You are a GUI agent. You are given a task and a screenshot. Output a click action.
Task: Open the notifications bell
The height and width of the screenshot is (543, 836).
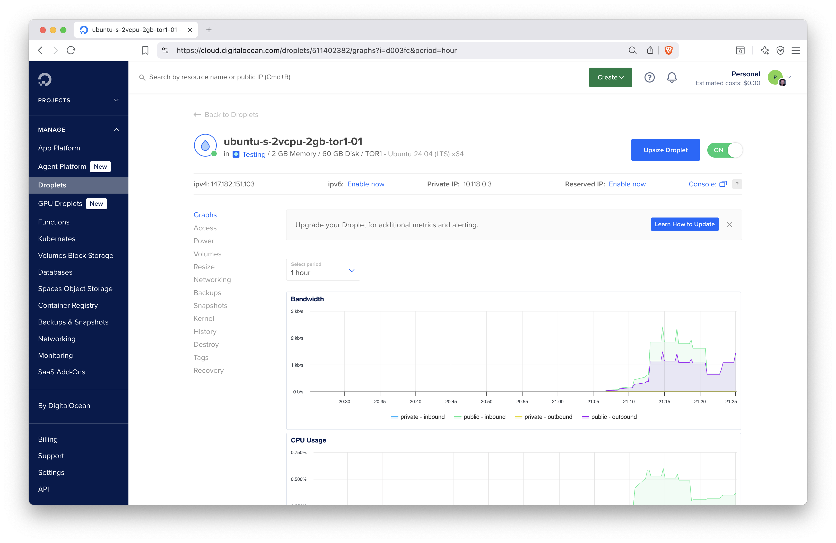[x=672, y=78]
